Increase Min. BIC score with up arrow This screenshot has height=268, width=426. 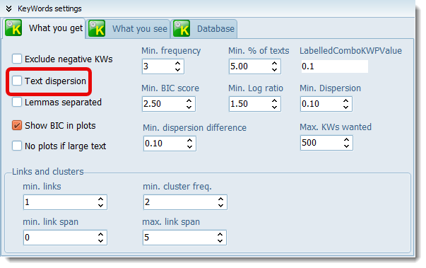click(x=189, y=100)
